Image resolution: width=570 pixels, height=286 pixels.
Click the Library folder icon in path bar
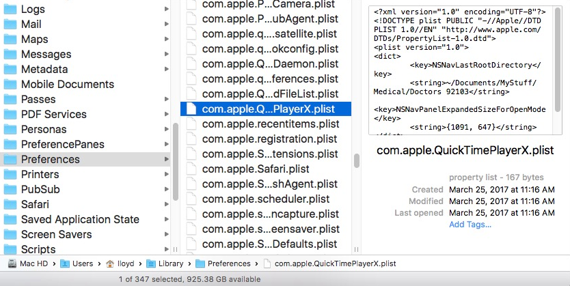(x=151, y=263)
